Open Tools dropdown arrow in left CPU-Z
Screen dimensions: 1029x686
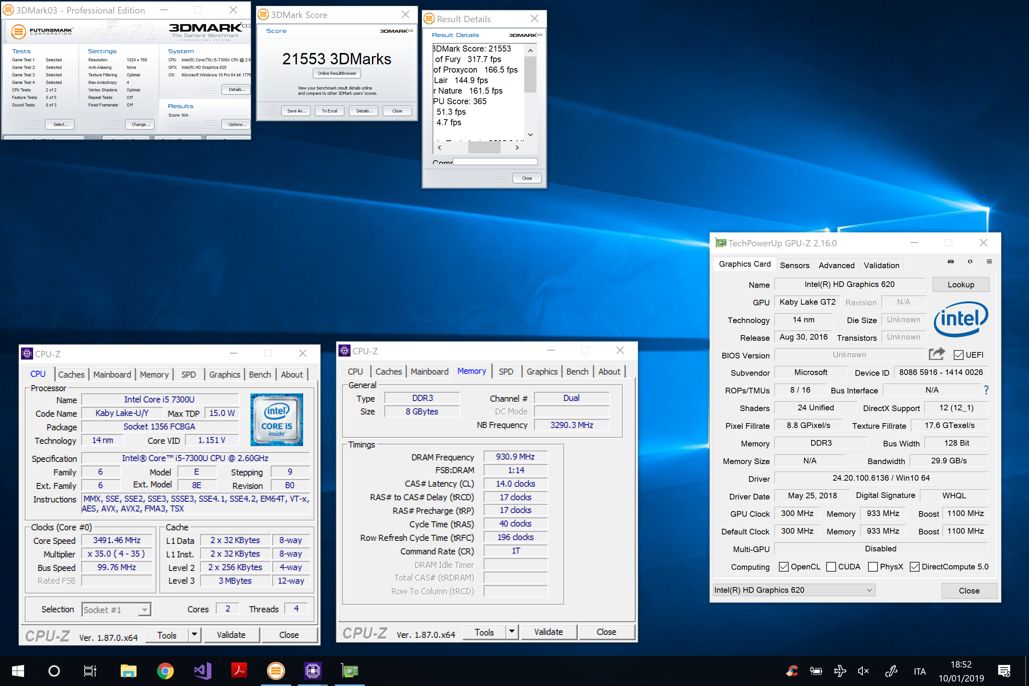click(x=194, y=634)
